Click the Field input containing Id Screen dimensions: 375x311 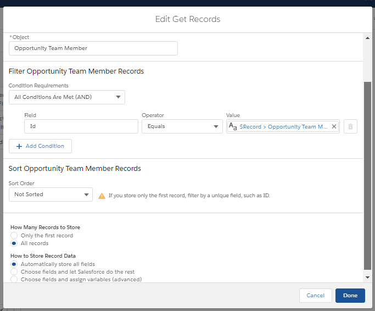point(81,126)
